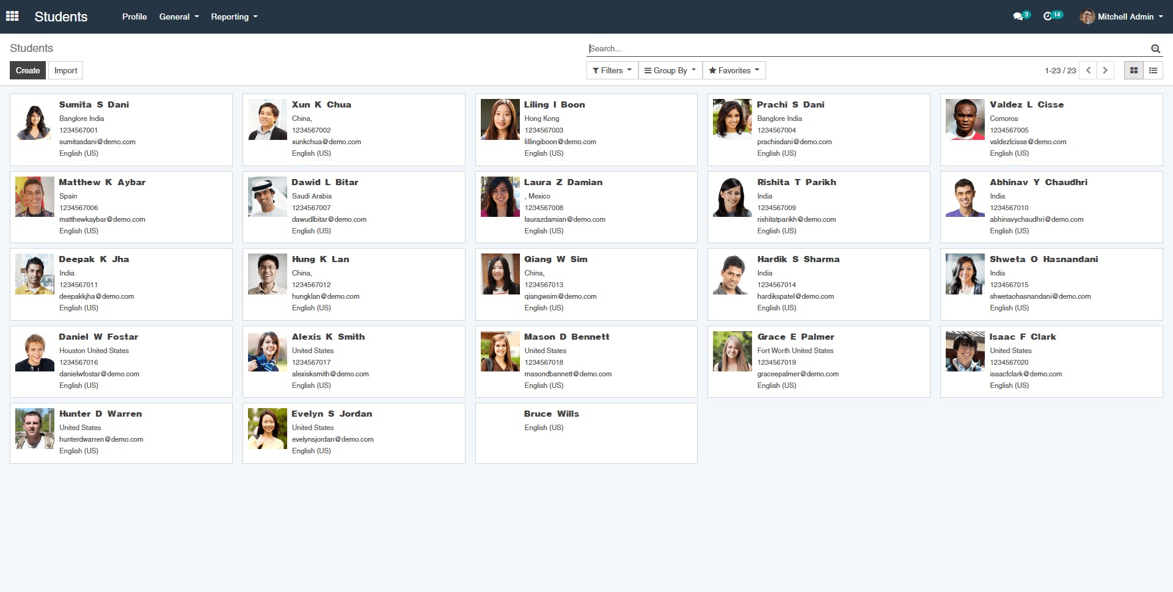
Task: Select the Shweta O Hasnandani name
Action: point(1044,259)
